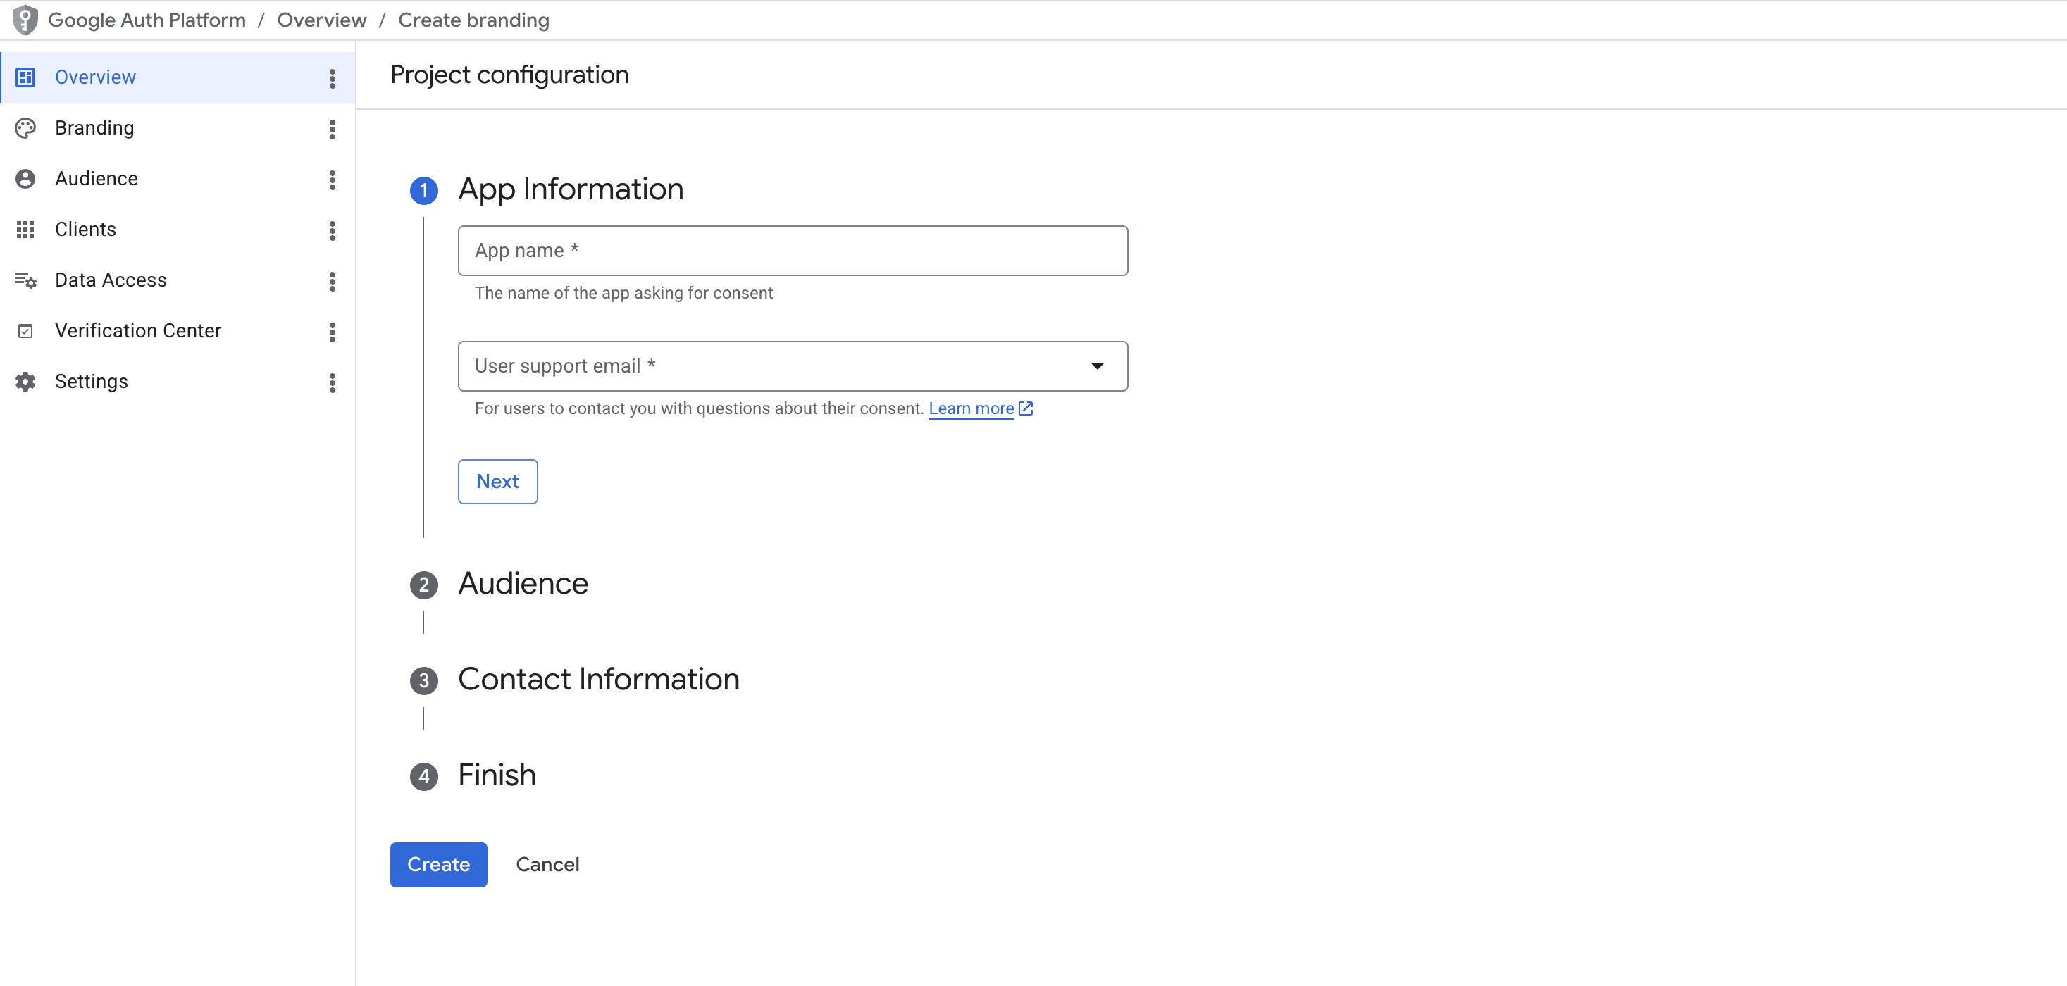Open the three-dot menu next to Settings
2067x986 pixels.
(x=333, y=382)
